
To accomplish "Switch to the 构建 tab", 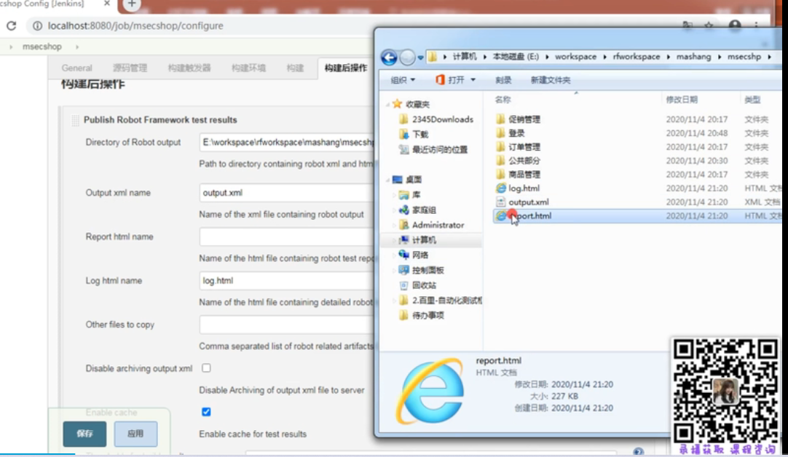I will 295,68.
